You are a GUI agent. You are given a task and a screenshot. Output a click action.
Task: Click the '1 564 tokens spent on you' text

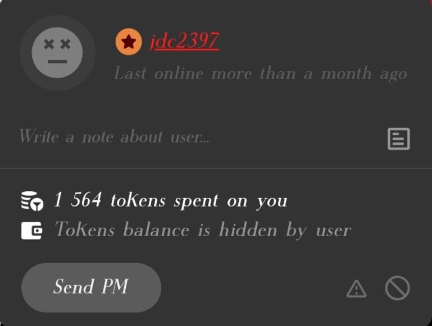[x=170, y=200]
